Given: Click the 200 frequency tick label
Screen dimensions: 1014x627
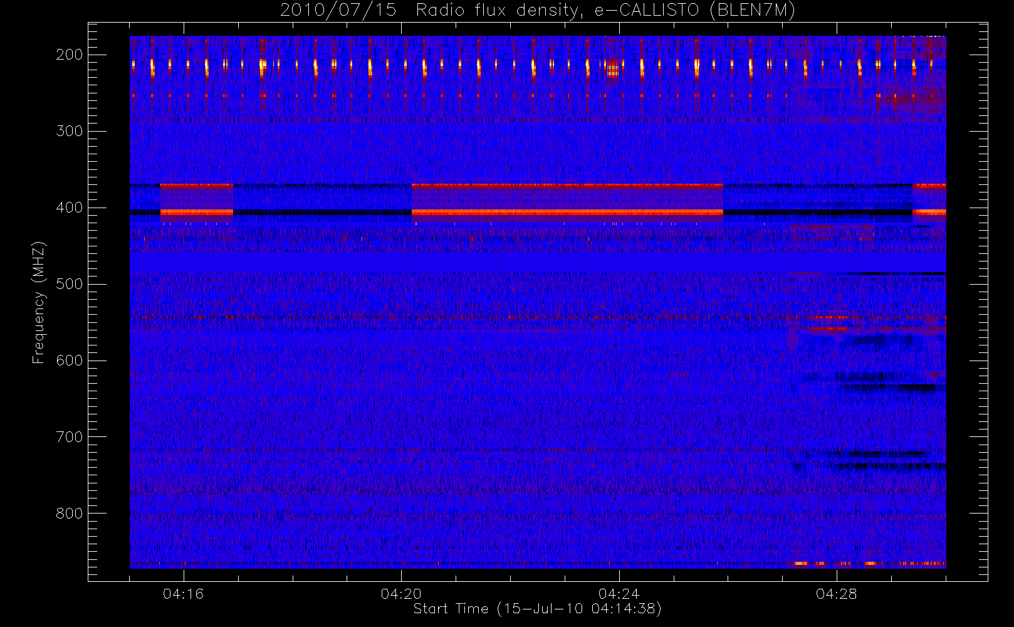Looking at the screenshot, I should [70, 55].
